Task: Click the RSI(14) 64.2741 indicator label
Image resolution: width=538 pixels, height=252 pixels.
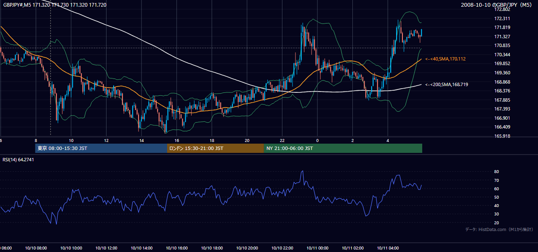Action: tap(18, 160)
